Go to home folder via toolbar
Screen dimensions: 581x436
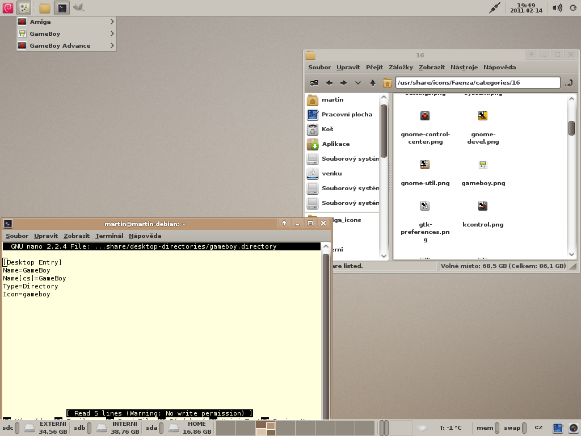click(387, 83)
